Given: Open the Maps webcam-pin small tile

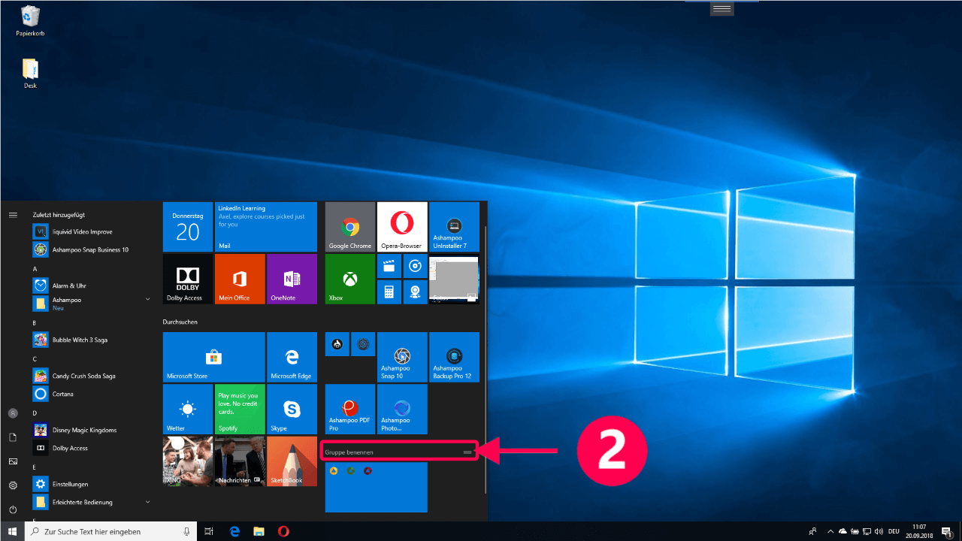Looking at the screenshot, I should coord(415,292).
